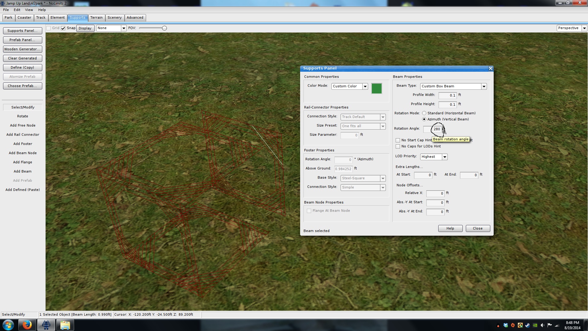Viewport: 588px width, 331px height.
Task: Open Firefox from the taskbar
Action: pos(27,325)
